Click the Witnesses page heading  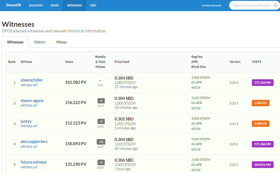(x=18, y=24)
